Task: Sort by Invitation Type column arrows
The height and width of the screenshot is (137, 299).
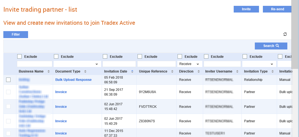Action: point(273,71)
